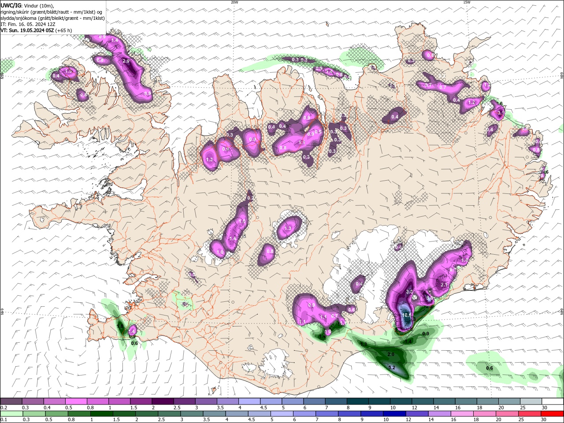Click the 2.0 rain value on the map
The height and width of the screenshot is (423, 564).
pos(390,354)
